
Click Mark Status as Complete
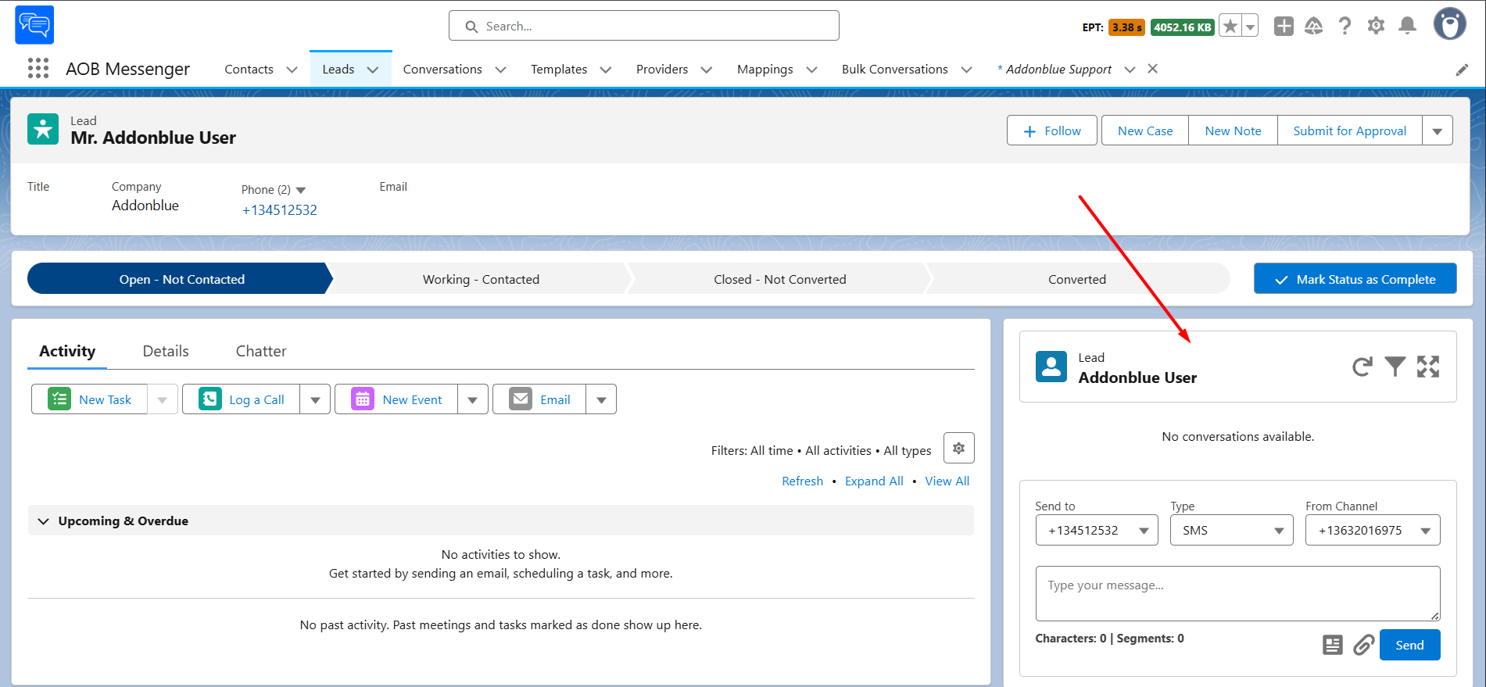coord(1355,279)
